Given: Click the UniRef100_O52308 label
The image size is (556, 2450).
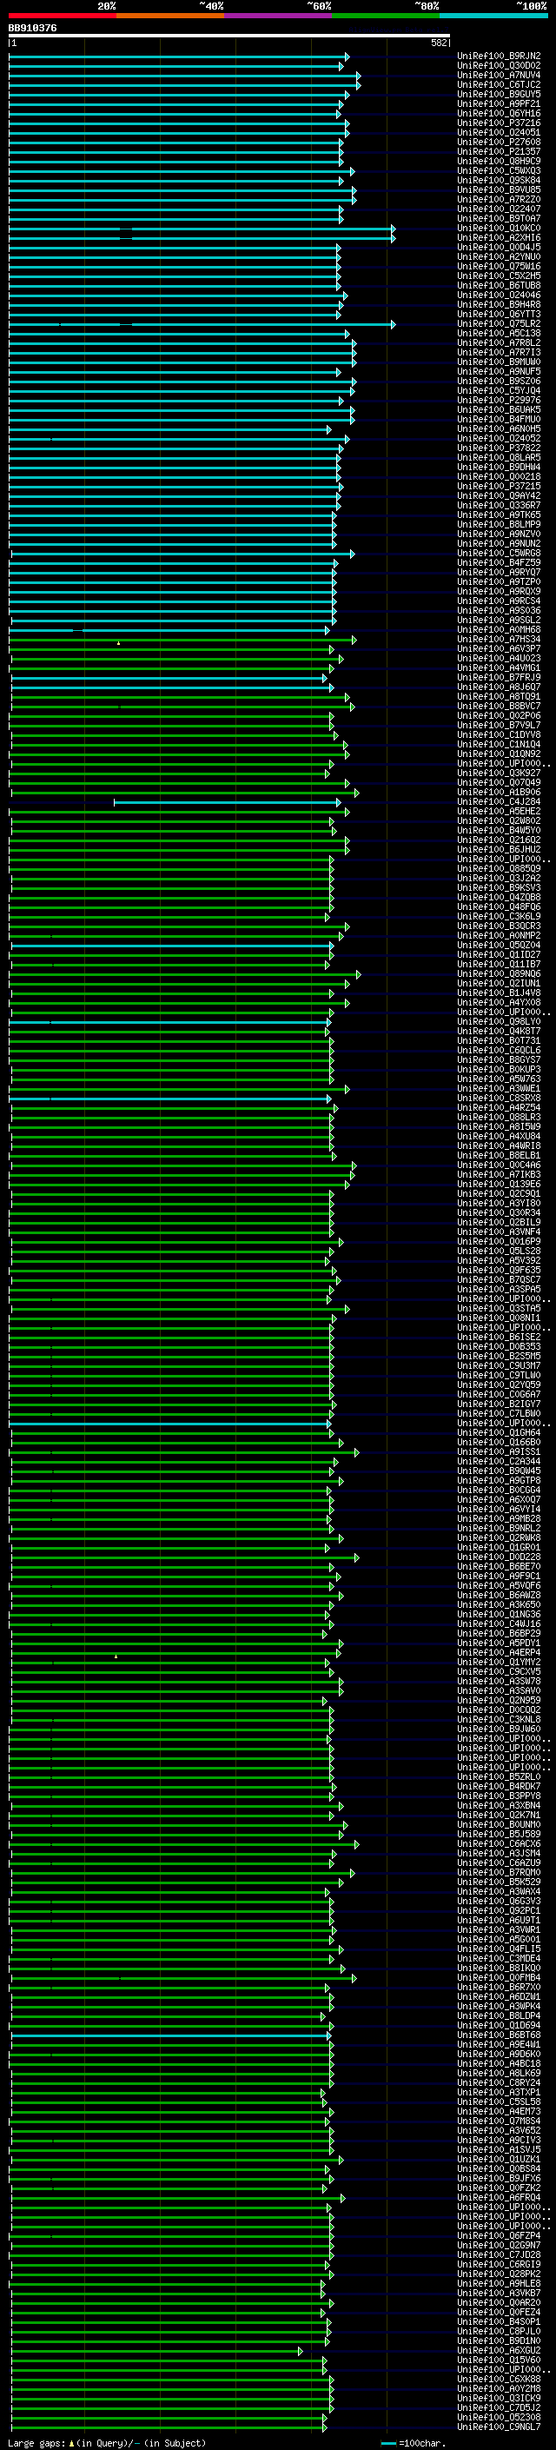Looking at the screenshot, I should click(499, 2417).
